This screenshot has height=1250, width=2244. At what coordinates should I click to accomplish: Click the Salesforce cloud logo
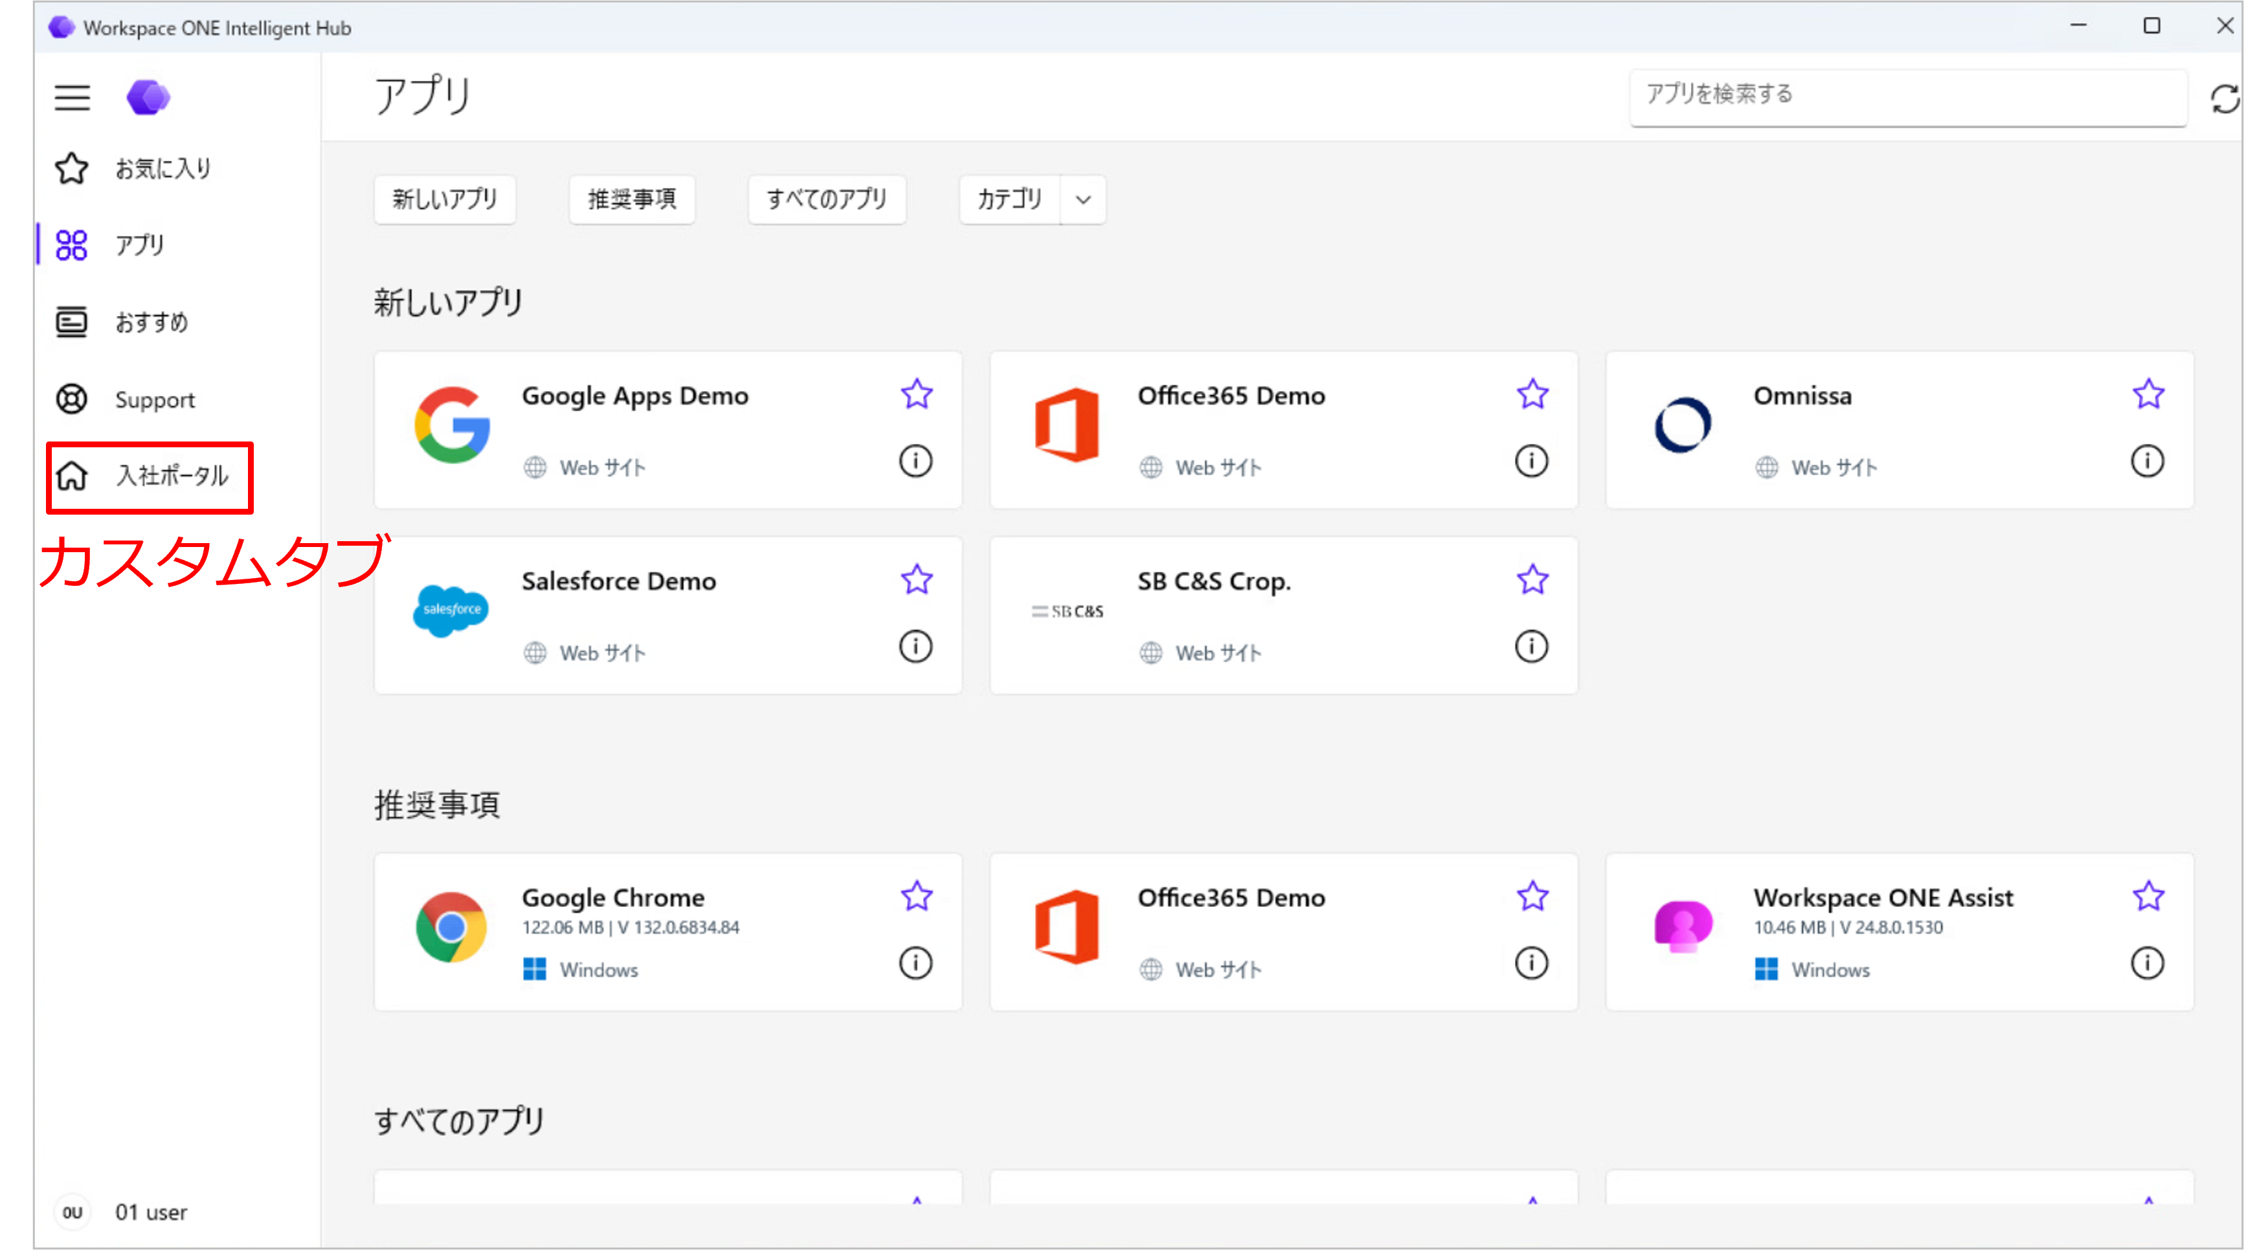click(x=451, y=610)
